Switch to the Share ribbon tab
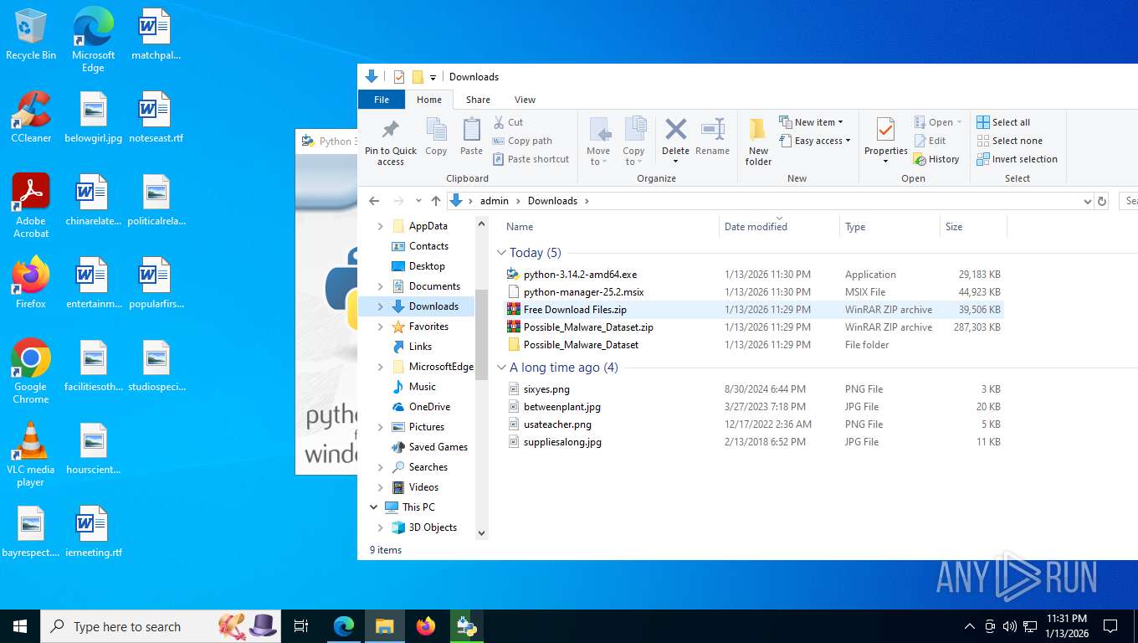1138x643 pixels. pos(478,100)
